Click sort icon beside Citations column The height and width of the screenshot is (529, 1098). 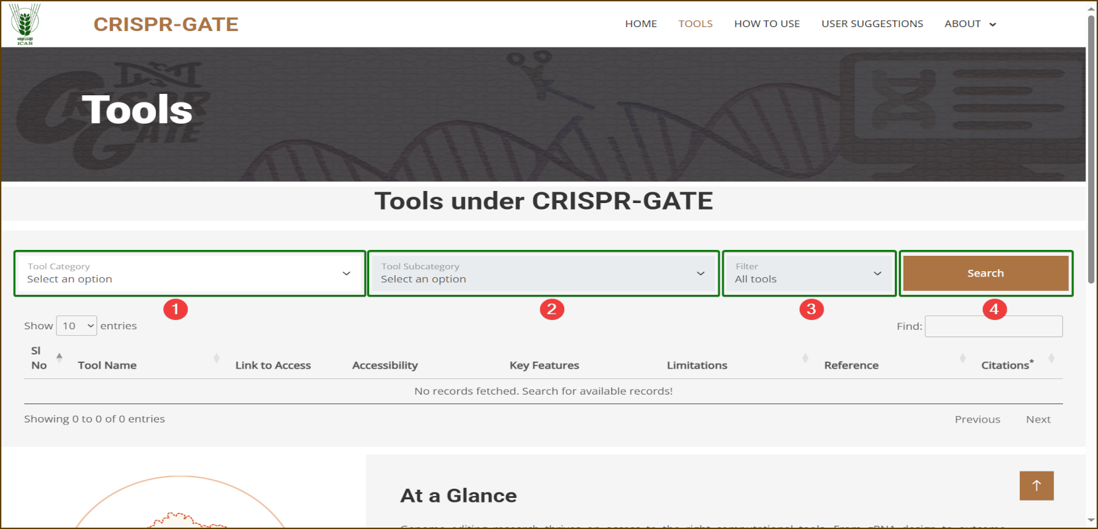(1051, 358)
